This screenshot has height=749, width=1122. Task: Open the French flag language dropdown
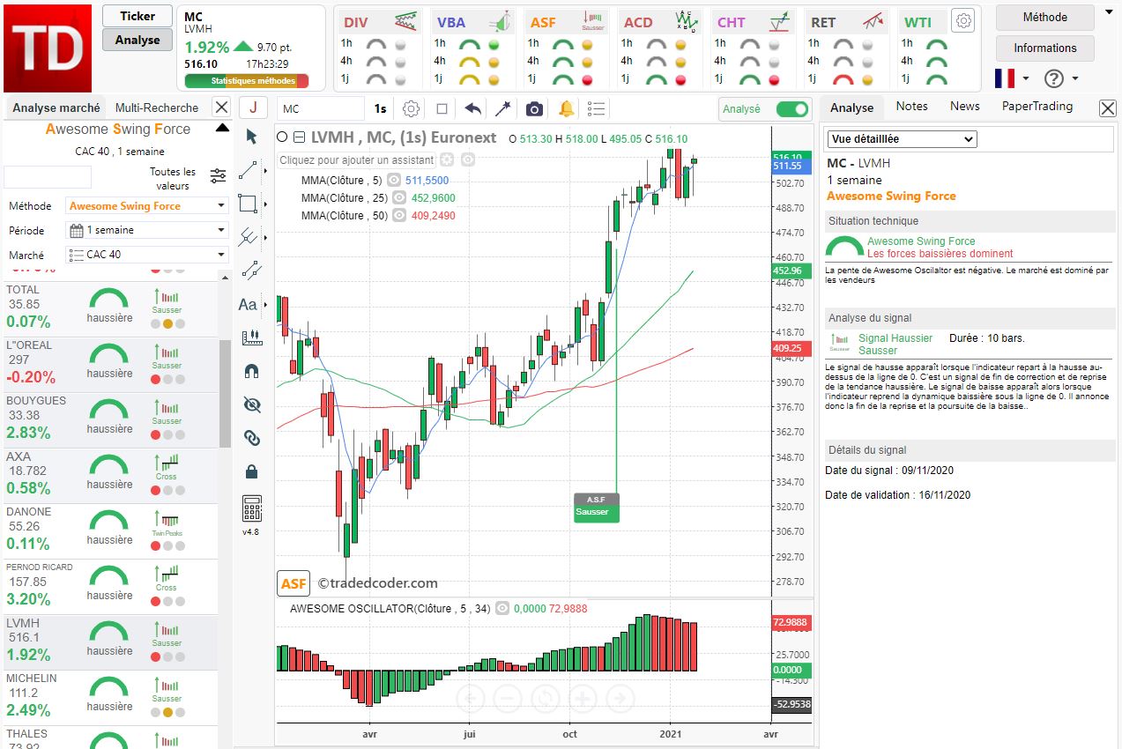(x=1012, y=78)
